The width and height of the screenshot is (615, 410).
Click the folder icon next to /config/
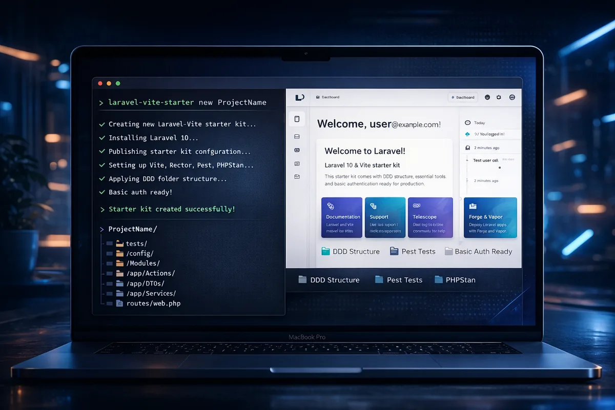pos(120,254)
